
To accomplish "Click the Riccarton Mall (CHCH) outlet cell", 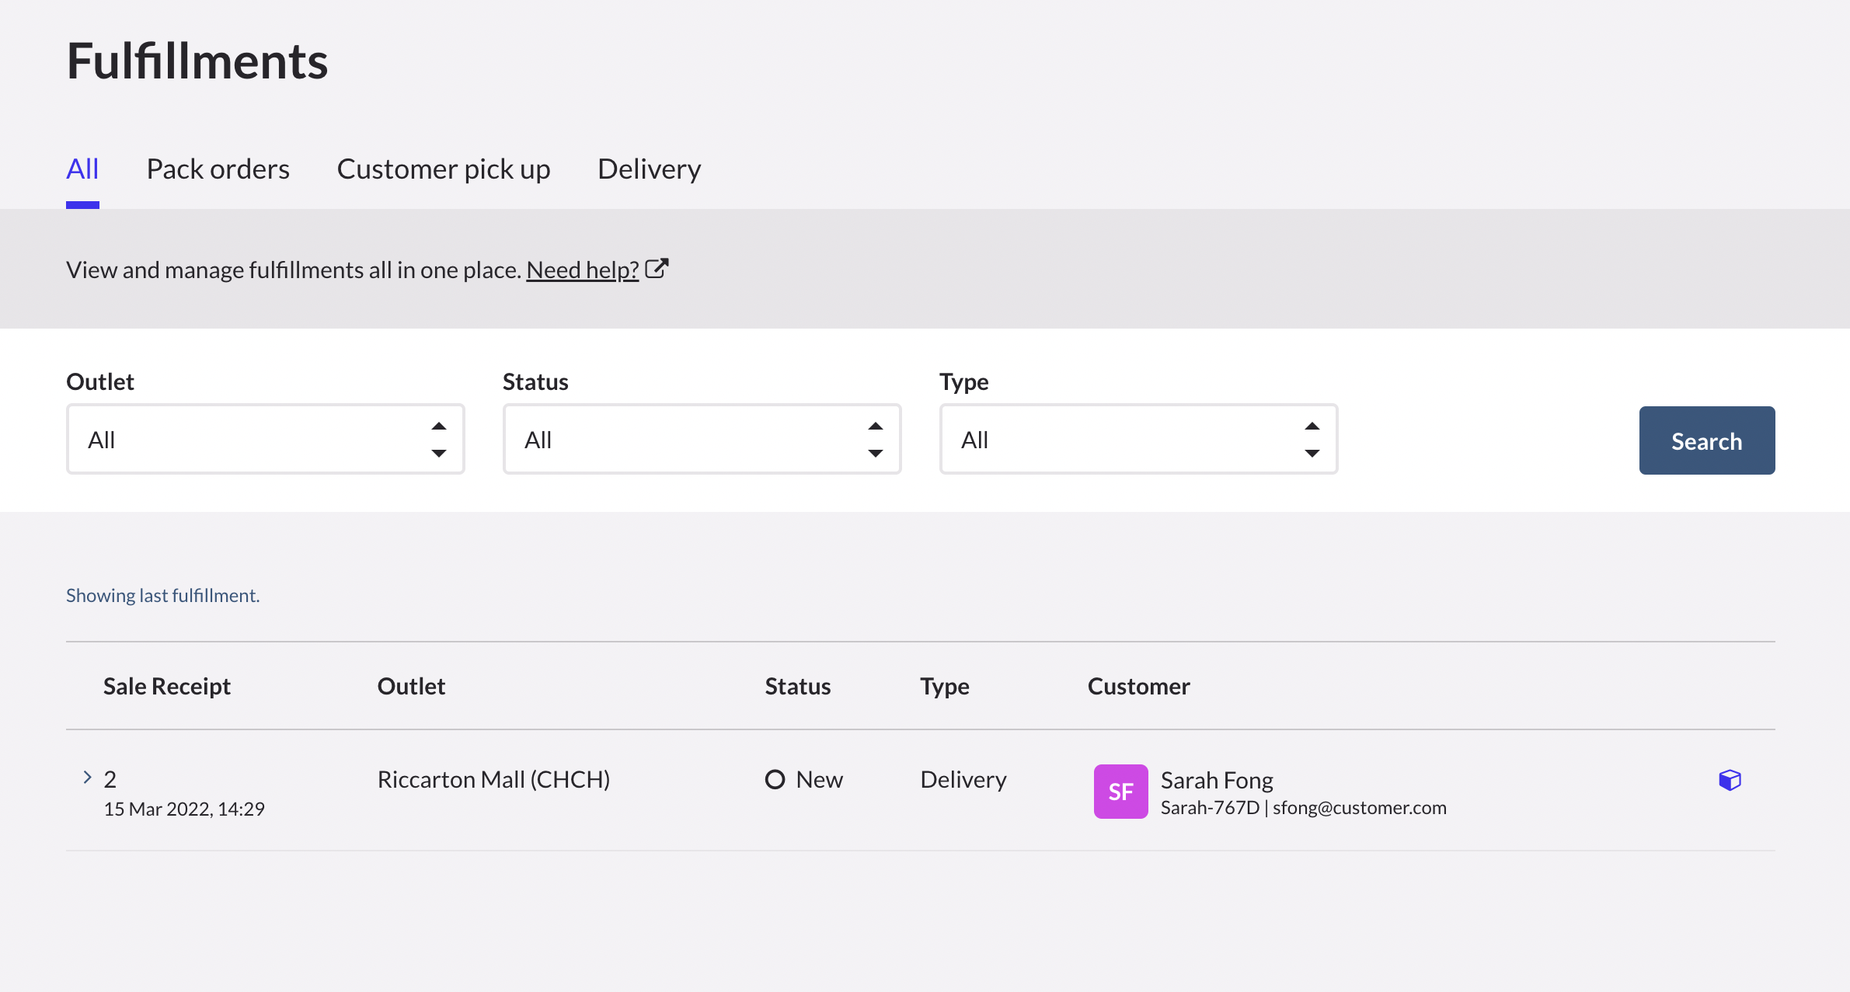I will pos(493,779).
